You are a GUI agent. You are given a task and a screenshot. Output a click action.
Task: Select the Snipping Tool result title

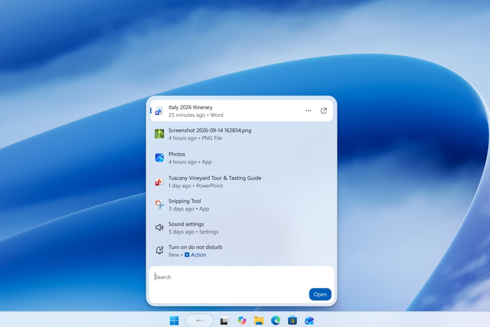coord(185,201)
